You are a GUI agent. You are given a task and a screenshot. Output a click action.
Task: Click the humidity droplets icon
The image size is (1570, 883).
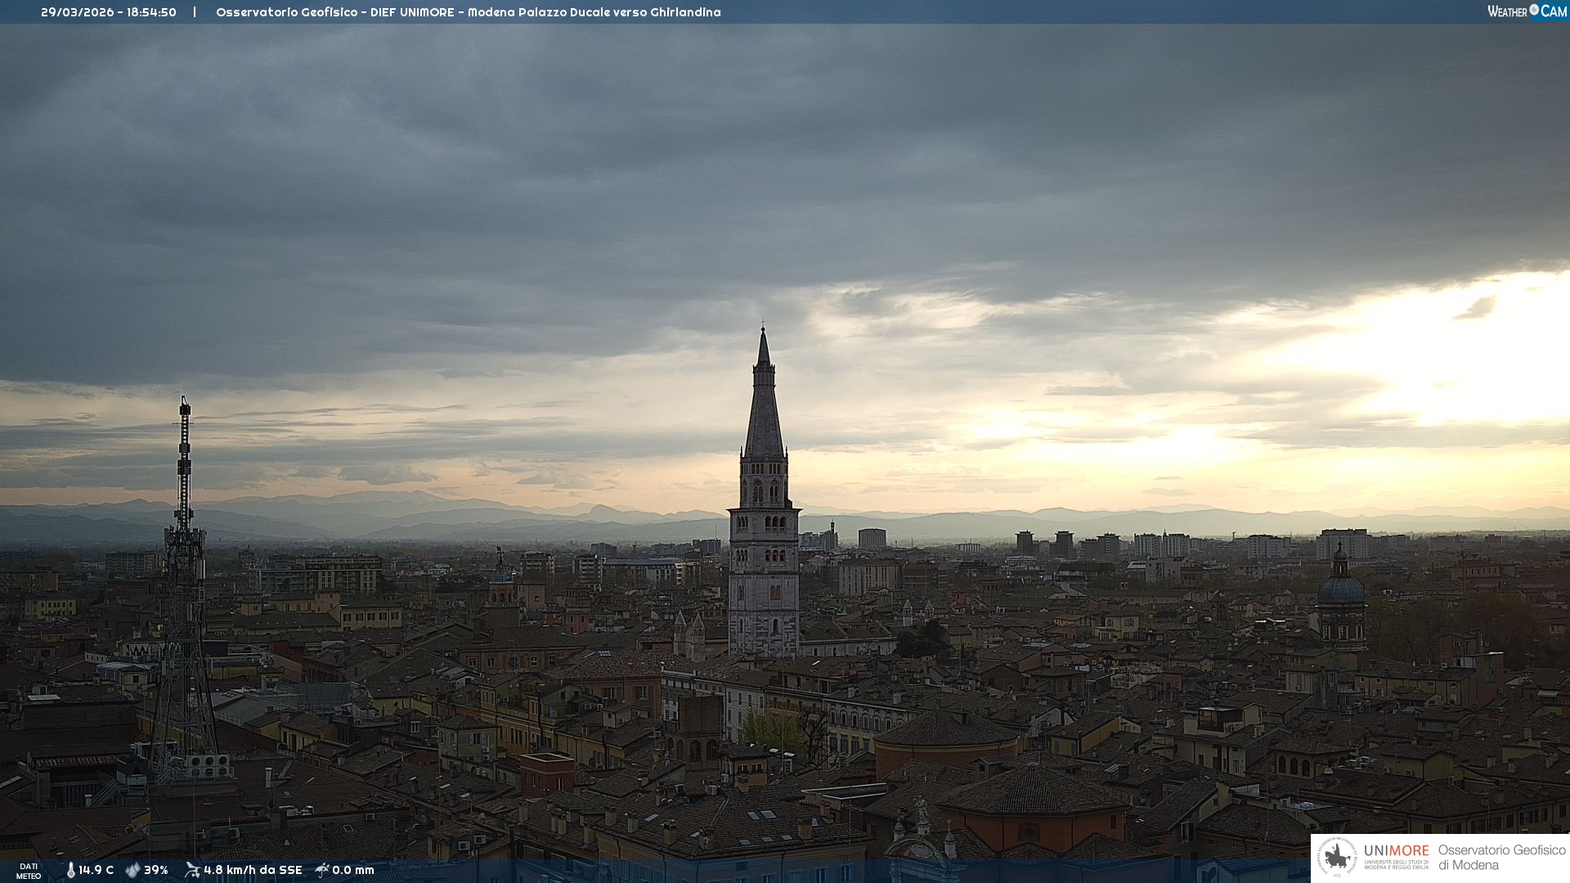pyautogui.click(x=132, y=870)
